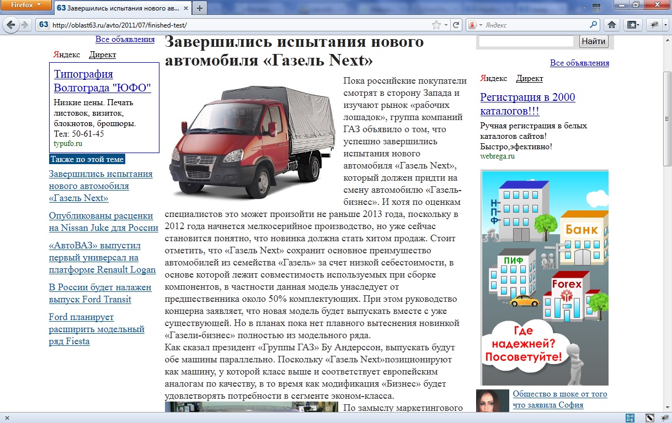Open the search engine selector dropdown
This screenshot has height=423, width=672.
pyautogui.click(x=481, y=25)
